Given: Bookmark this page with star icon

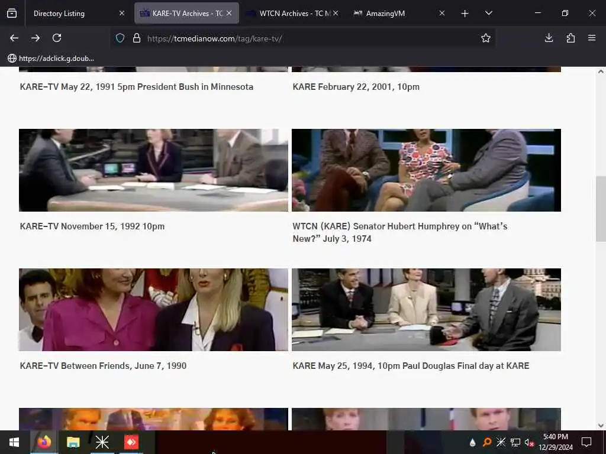Looking at the screenshot, I should click(486, 38).
